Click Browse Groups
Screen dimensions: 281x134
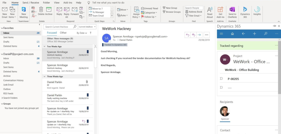(172, 12)
